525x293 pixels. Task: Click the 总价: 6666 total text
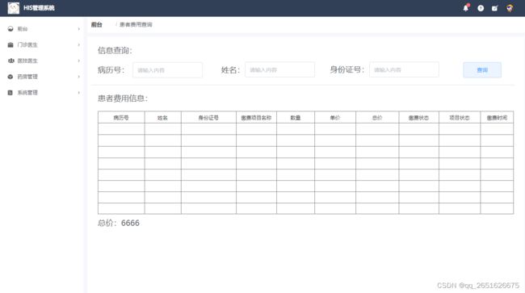[x=119, y=223]
